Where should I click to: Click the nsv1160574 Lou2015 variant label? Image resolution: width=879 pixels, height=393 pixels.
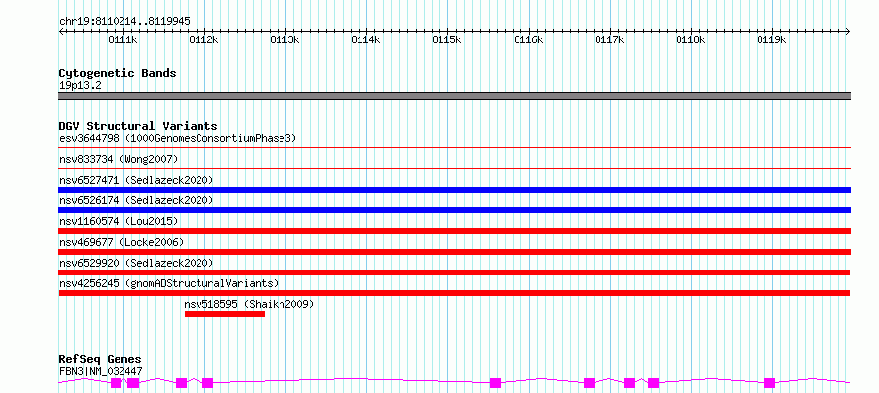[119, 221]
